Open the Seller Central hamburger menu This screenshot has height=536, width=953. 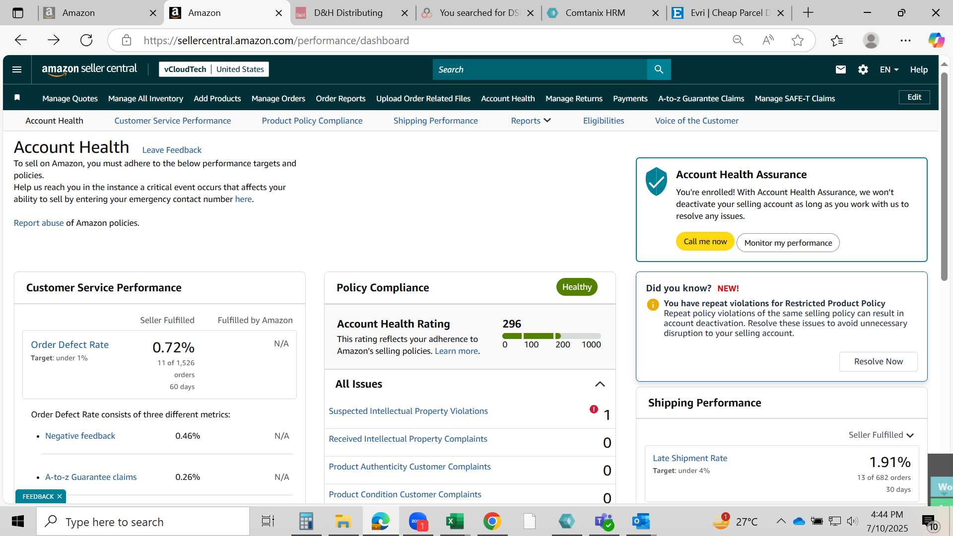(17, 69)
